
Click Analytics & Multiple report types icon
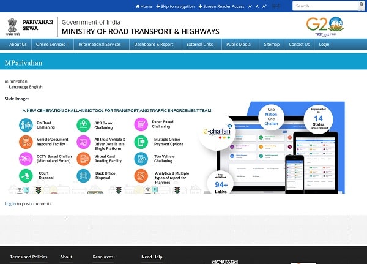pyautogui.click(x=141, y=176)
